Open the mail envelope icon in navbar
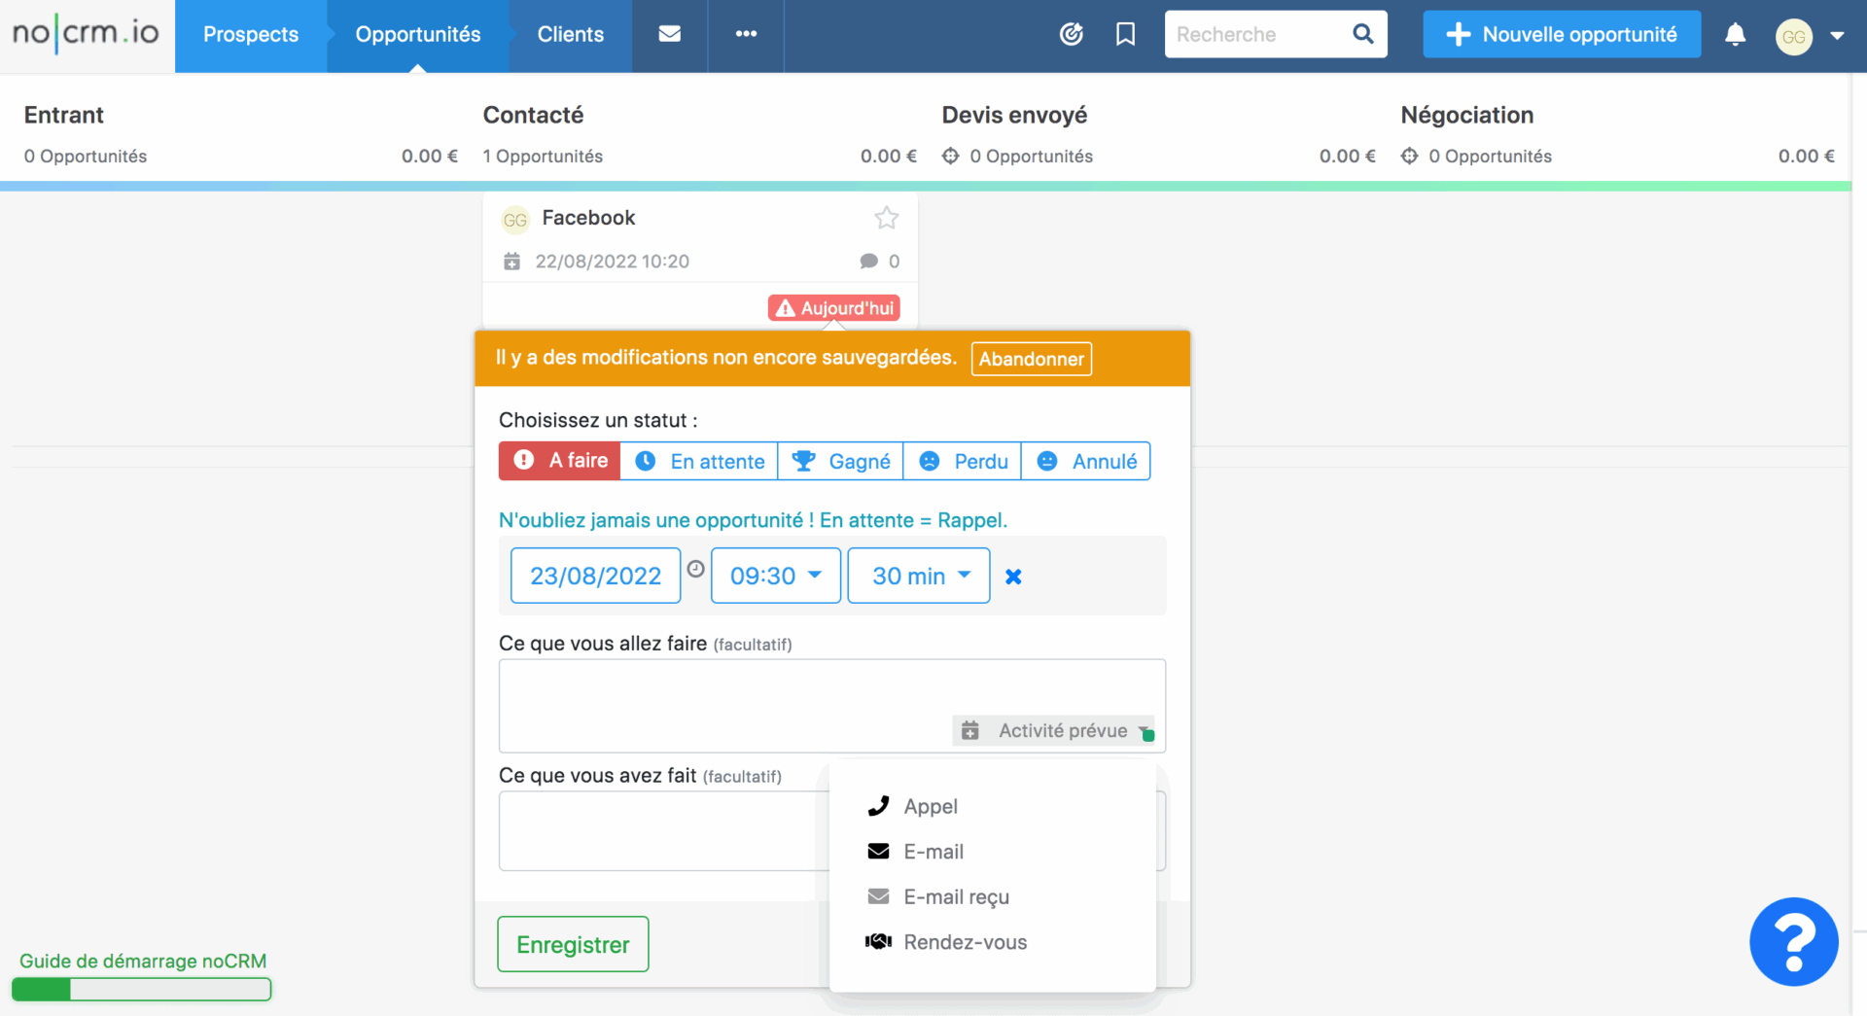Viewport: 1867px width, 1016px height. (669, 34)
